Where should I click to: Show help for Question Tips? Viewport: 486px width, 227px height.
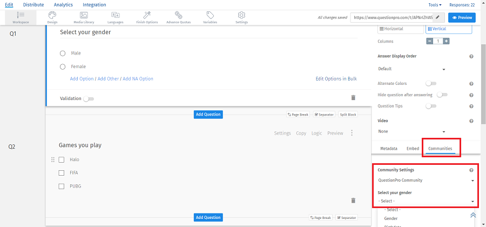[471, 106]
